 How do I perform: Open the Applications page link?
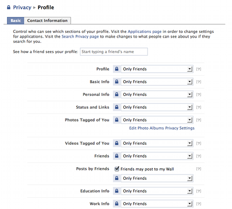coord(144,31)
